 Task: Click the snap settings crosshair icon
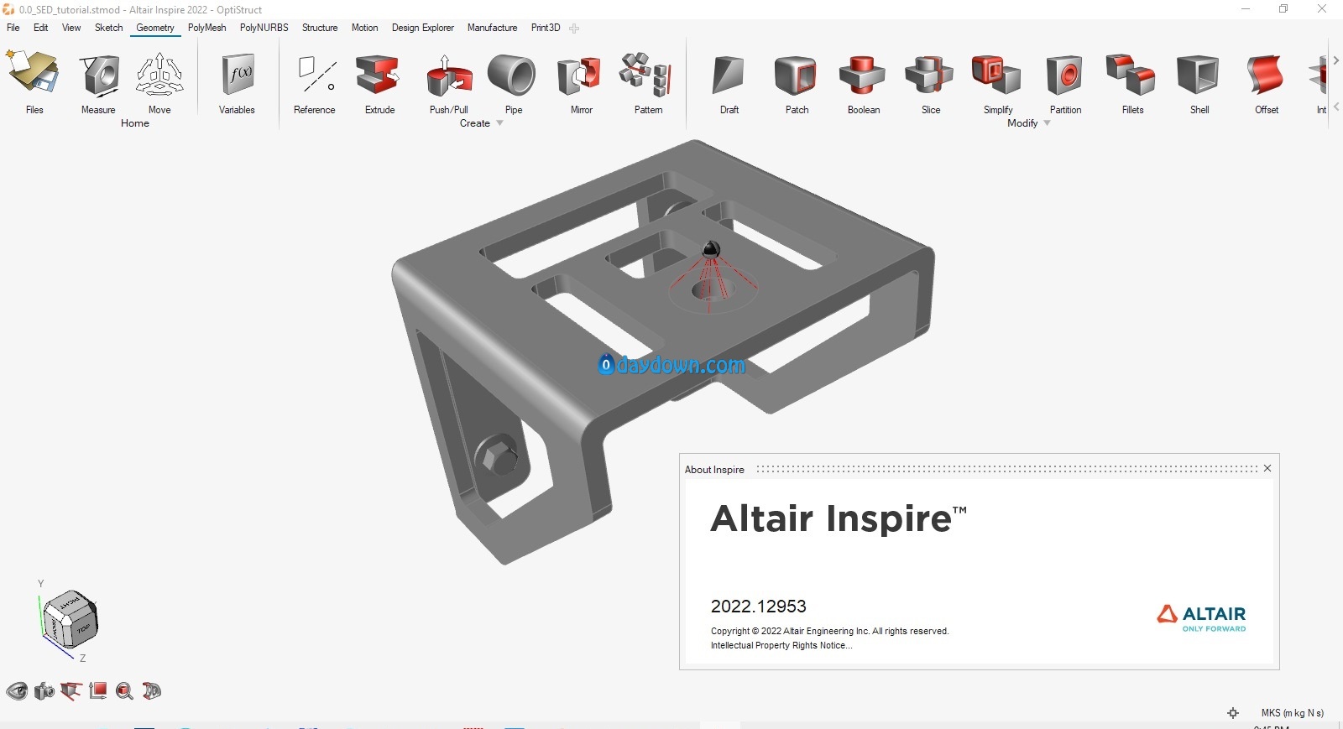click(1233, 713)
